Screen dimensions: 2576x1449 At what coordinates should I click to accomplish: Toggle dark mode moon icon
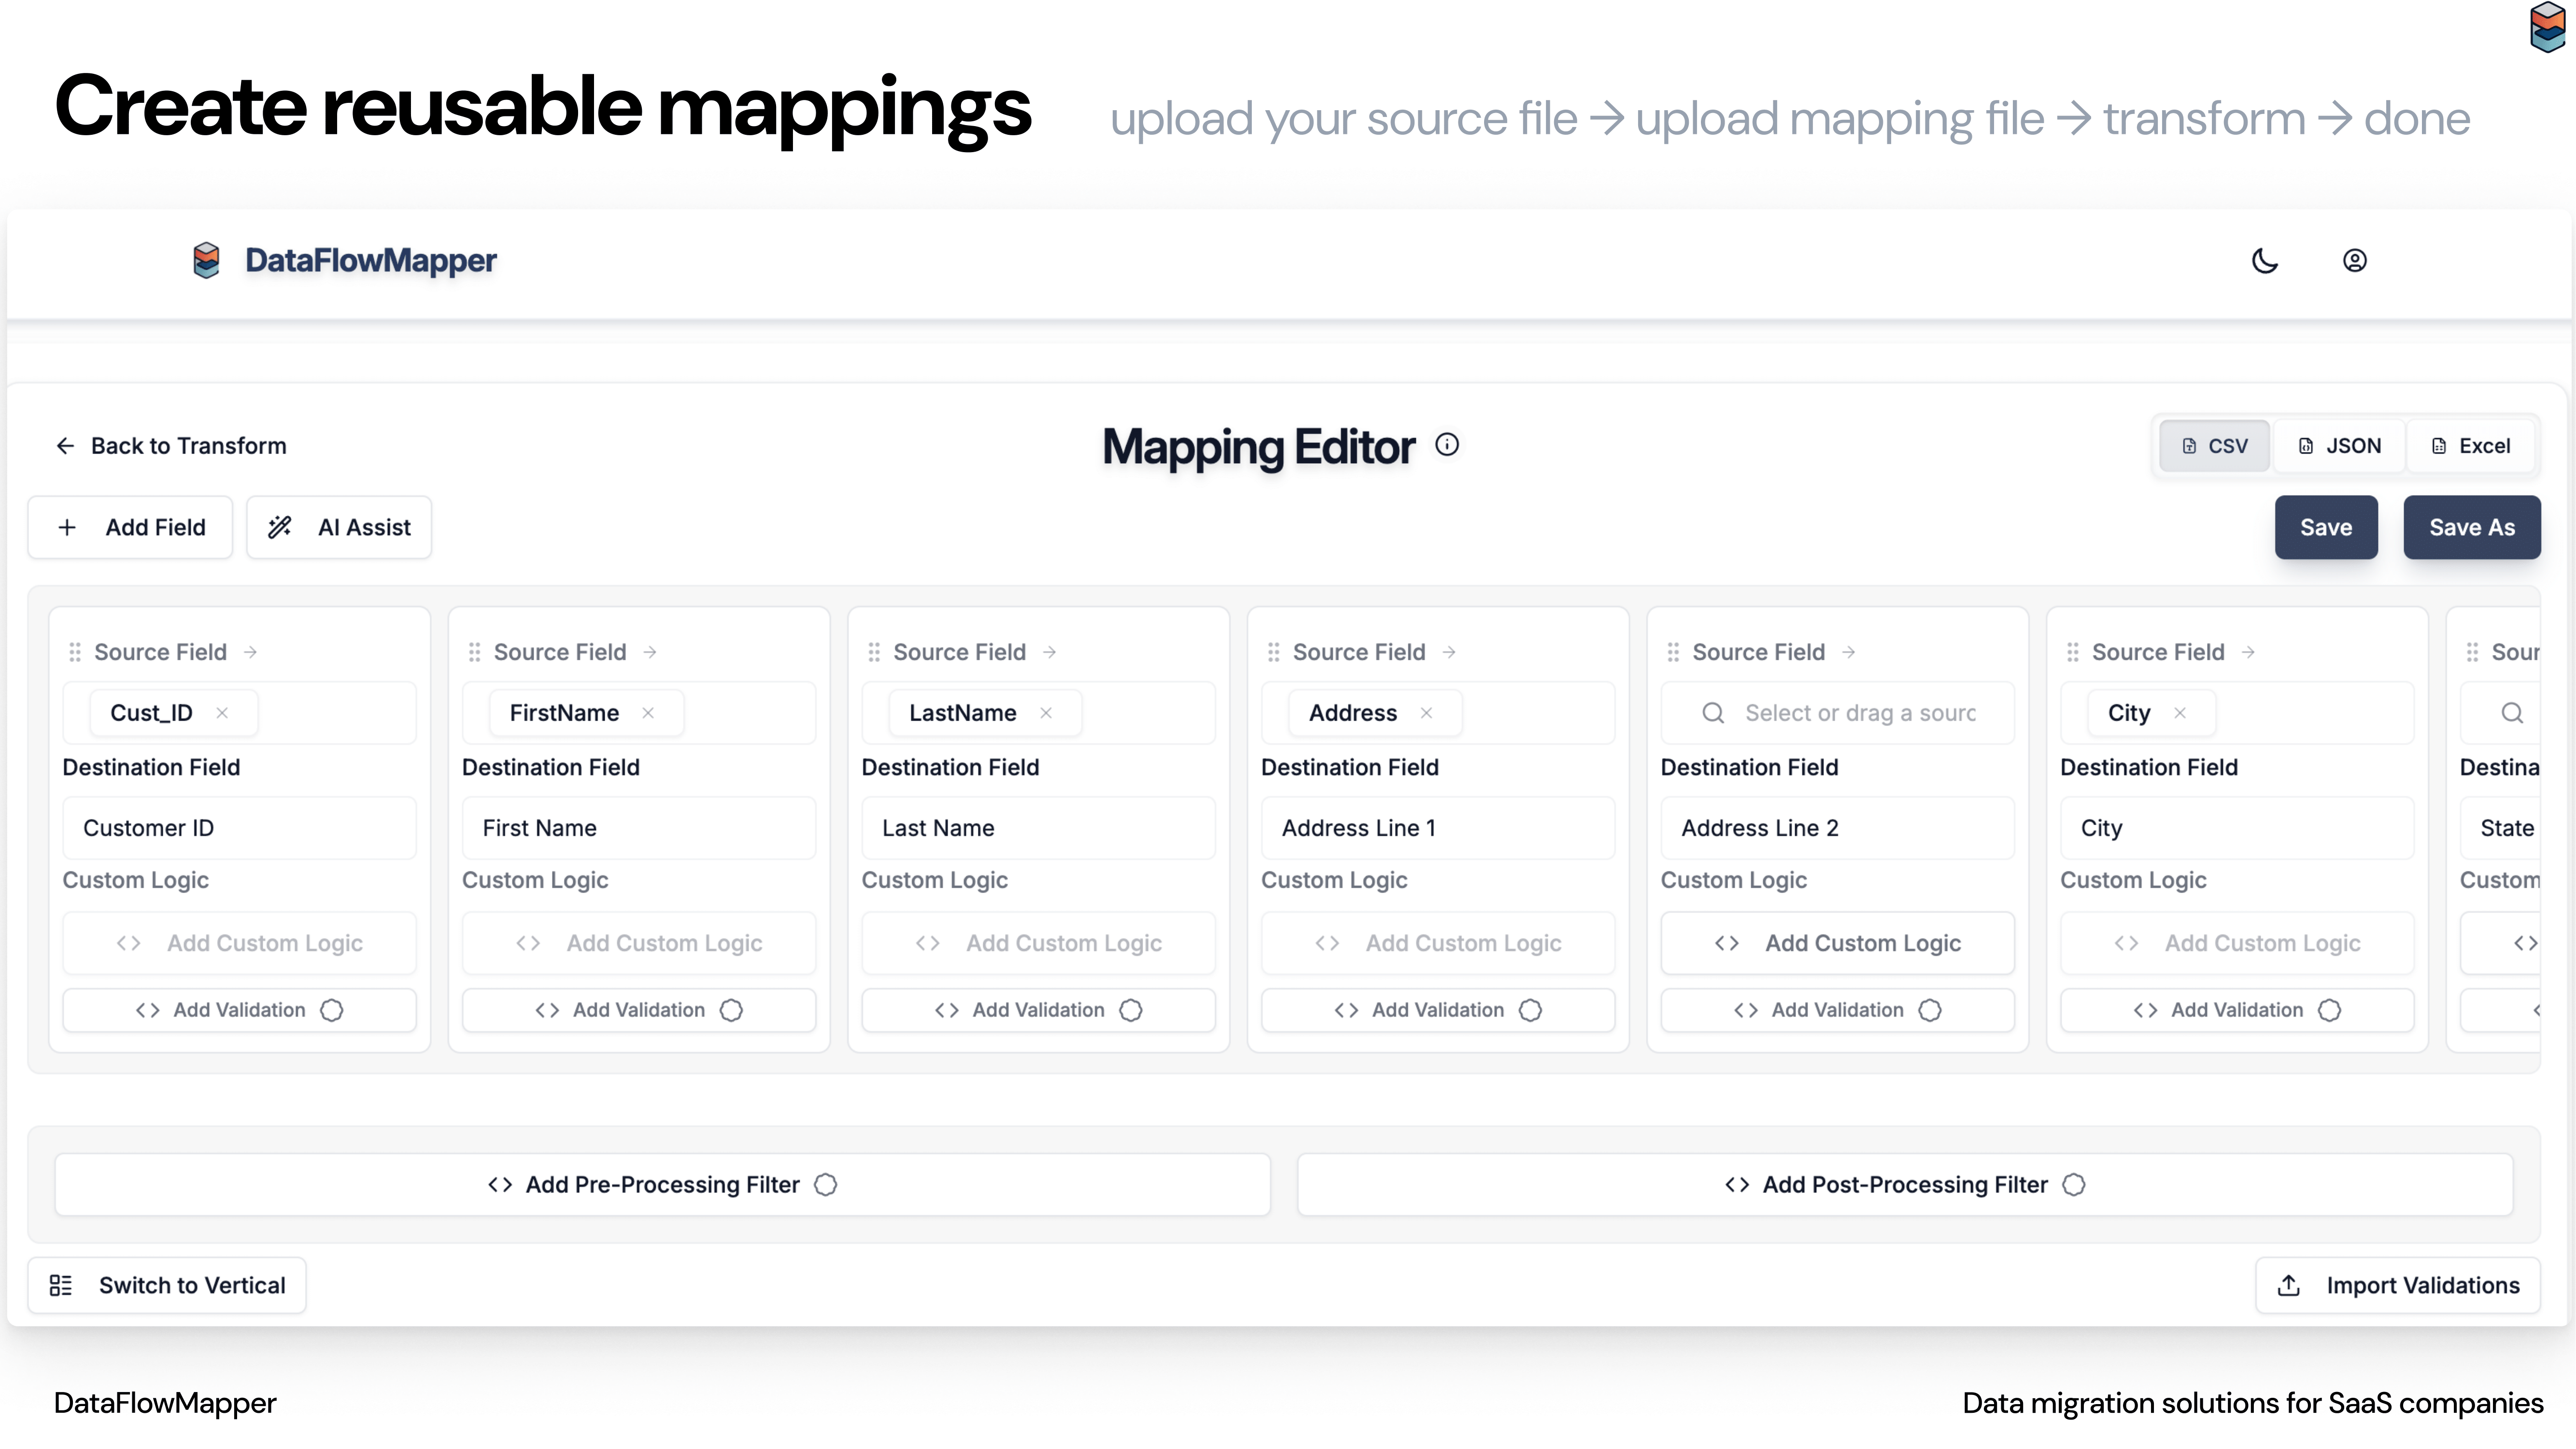point(2264,261)
